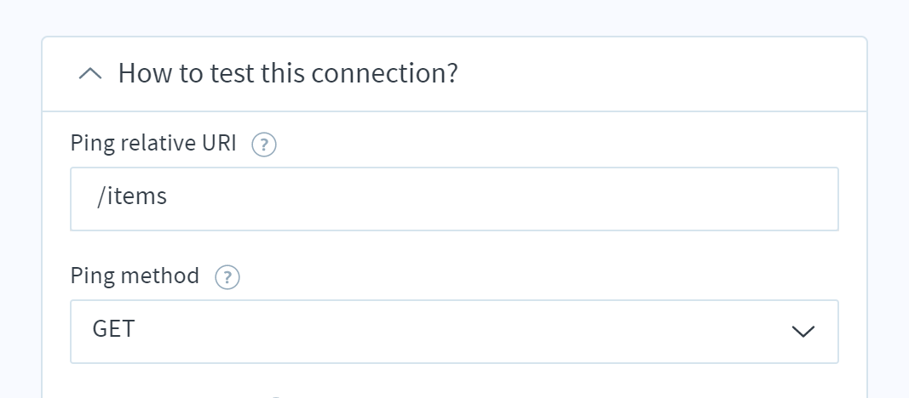Screen dimensions: 909x398
Task: Click the "Ping relative URI" label text
Action: pos(153,143)
